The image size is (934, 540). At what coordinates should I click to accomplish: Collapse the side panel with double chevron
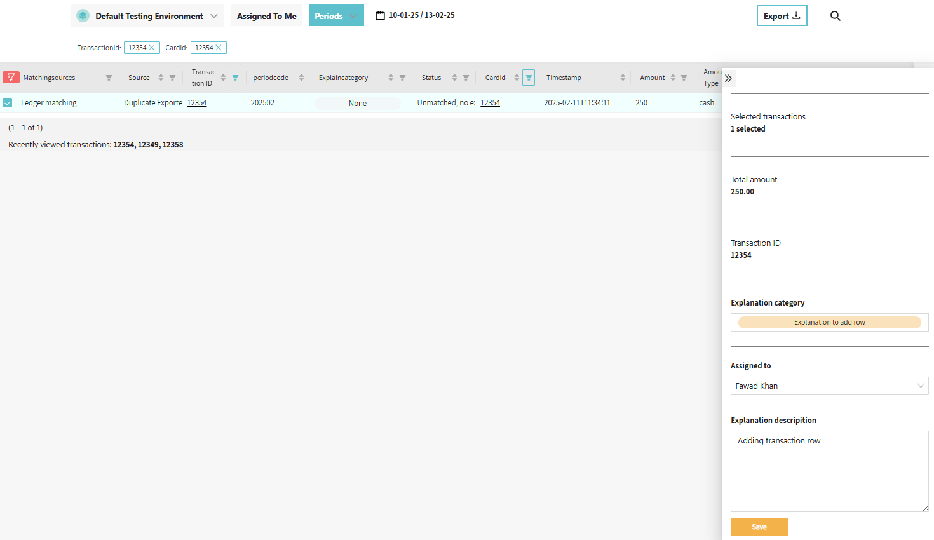coord(729,78)
